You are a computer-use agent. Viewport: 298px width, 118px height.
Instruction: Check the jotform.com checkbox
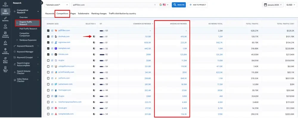pyautogui.click(x=48, y=78)
